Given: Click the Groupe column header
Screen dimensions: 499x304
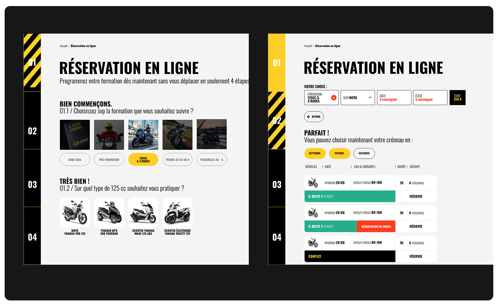Looking at the screenshot, I should 415,167.
